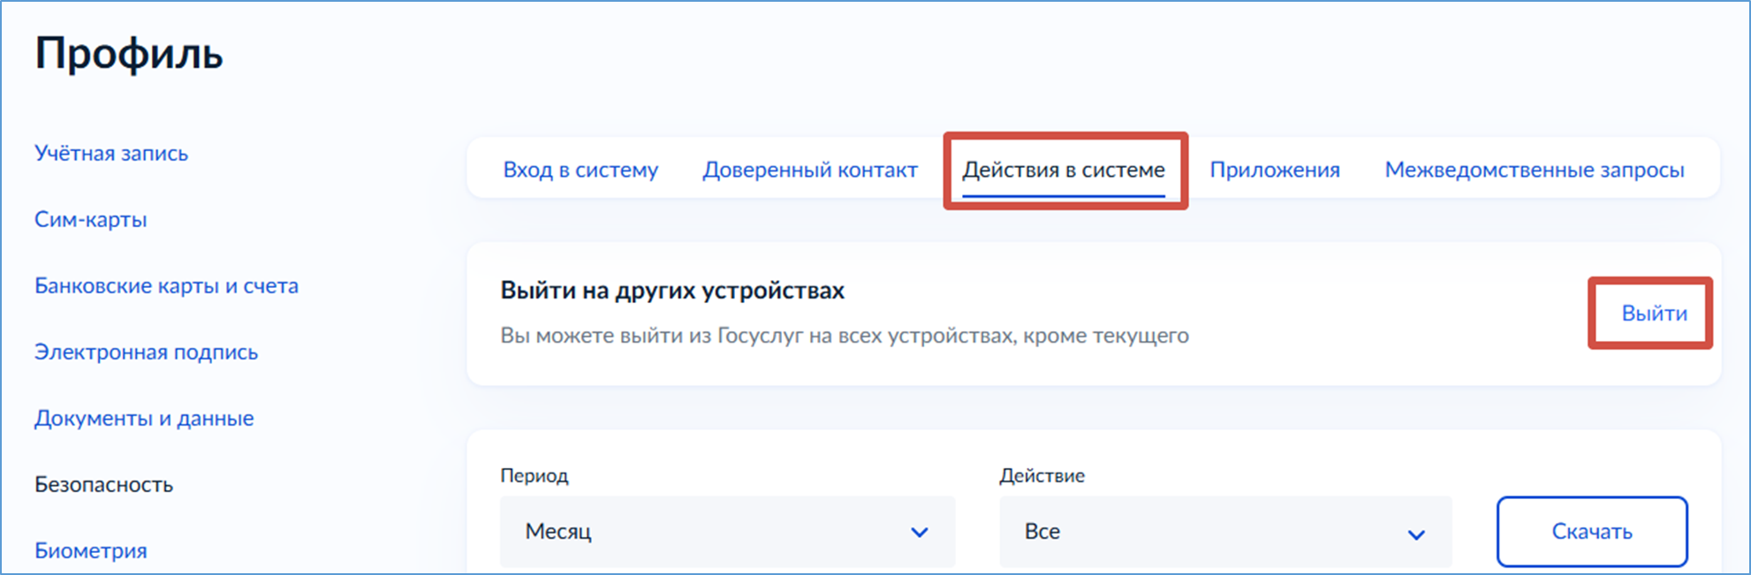The width and height of the screenshot is (1751, 575).
Task: Click Выйти на других устройствах heading
Action: (672, 291)
